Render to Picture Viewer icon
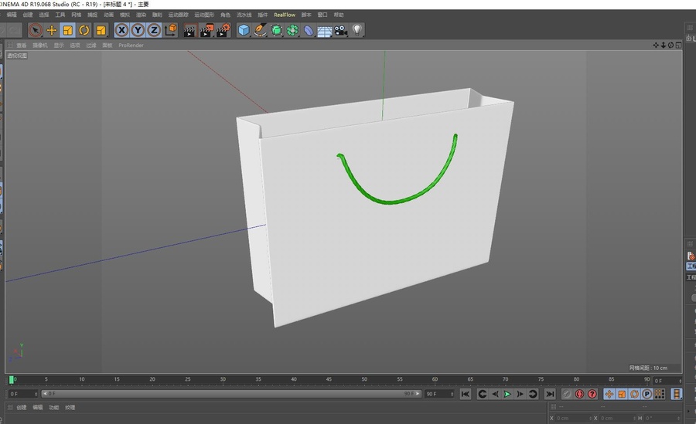696x424 pixels. coord(206,30)
